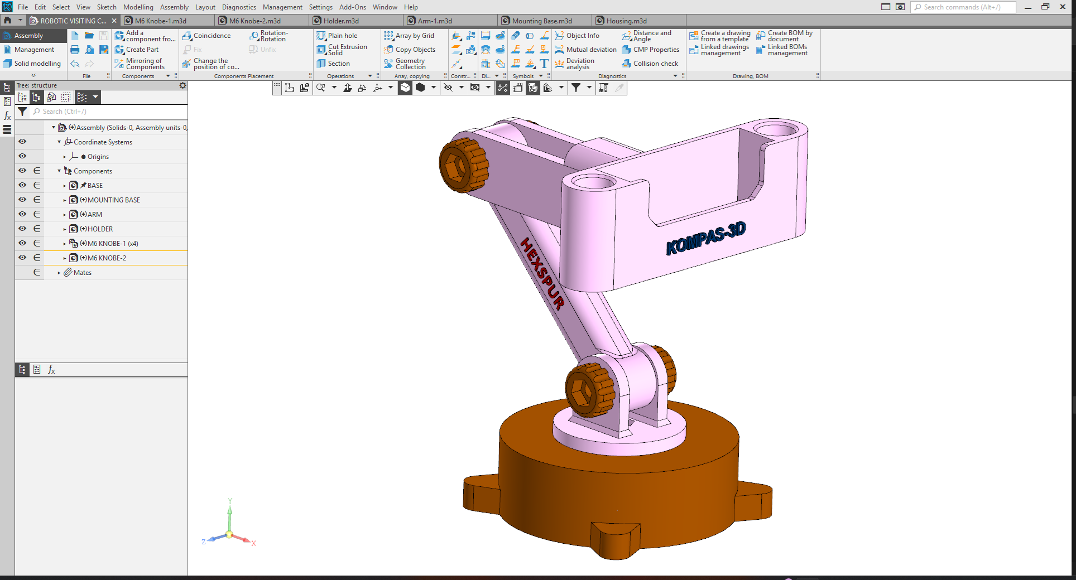Choose the Cut Extrusion Solid tool
The image size is (1076, 580).
[x=342, y=50]
